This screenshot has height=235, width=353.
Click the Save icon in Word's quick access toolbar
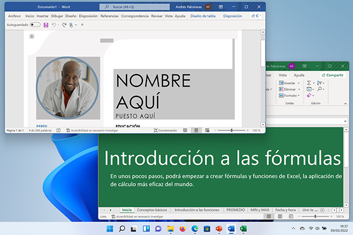46,25
